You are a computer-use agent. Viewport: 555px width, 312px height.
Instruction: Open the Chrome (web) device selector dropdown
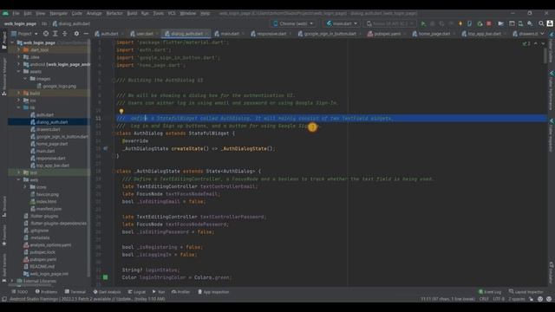click(x=293, y=23)
